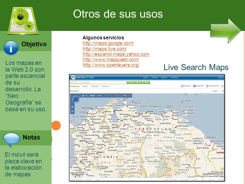Switch the map to 3D mode
The width and height of the screenshot is (245, 184).
click(87, 95)
